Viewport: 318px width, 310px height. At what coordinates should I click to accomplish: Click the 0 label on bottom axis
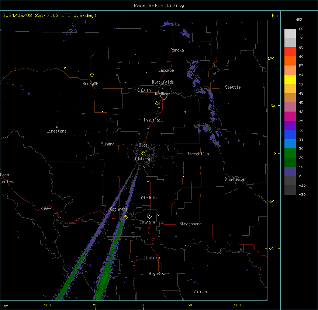coord(142,305)
